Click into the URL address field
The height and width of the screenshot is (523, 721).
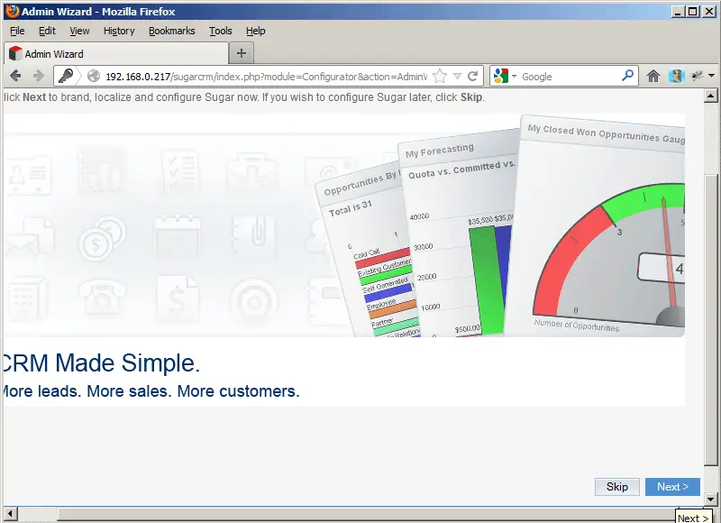pos(266,77)
